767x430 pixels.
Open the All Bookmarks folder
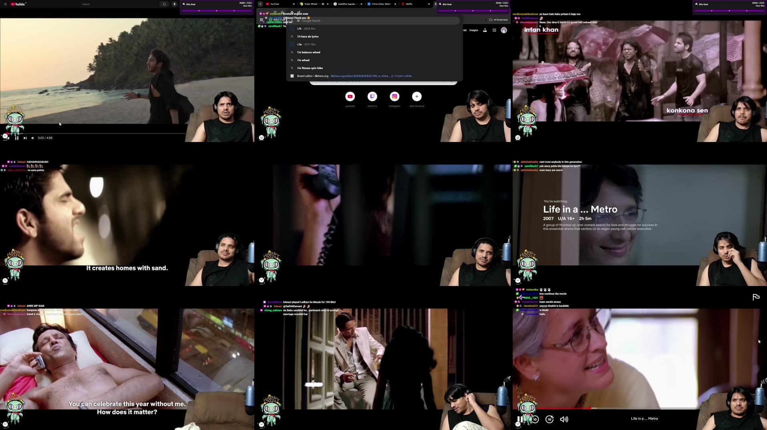499,20
